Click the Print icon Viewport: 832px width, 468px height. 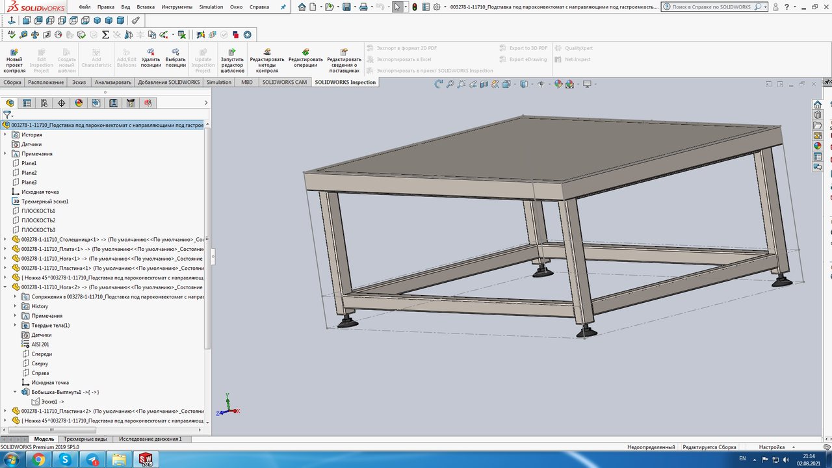(364, 7)
